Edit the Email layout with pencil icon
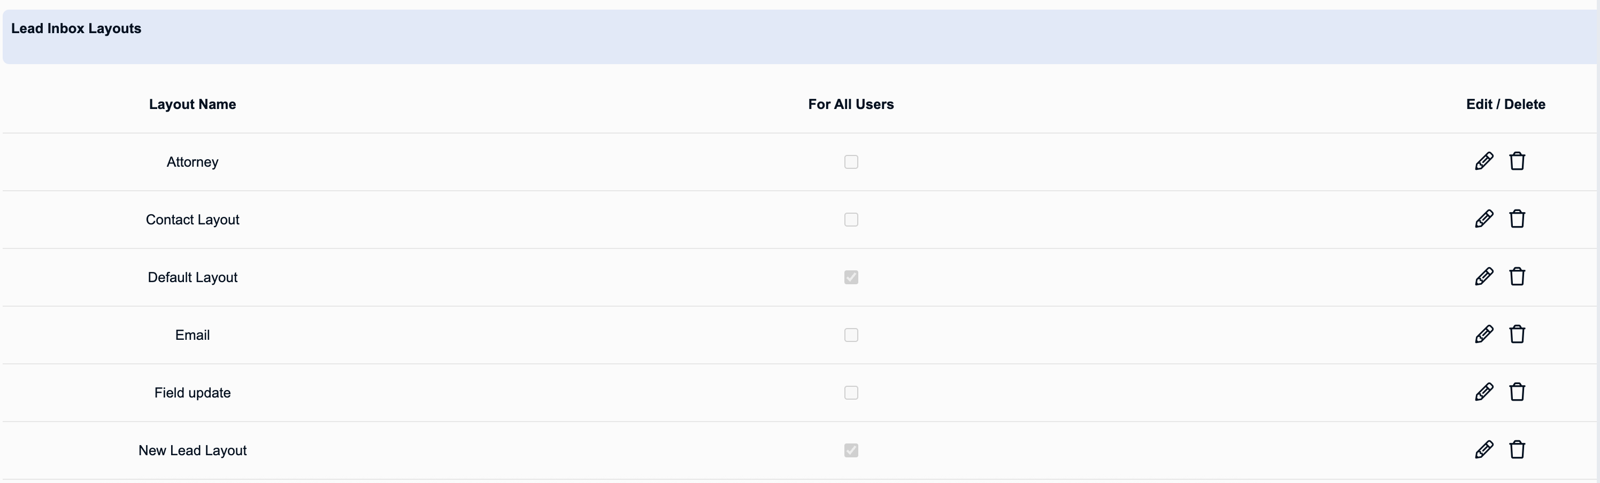Screen dimensions: 1600x483 click(x=1484, y=334)
